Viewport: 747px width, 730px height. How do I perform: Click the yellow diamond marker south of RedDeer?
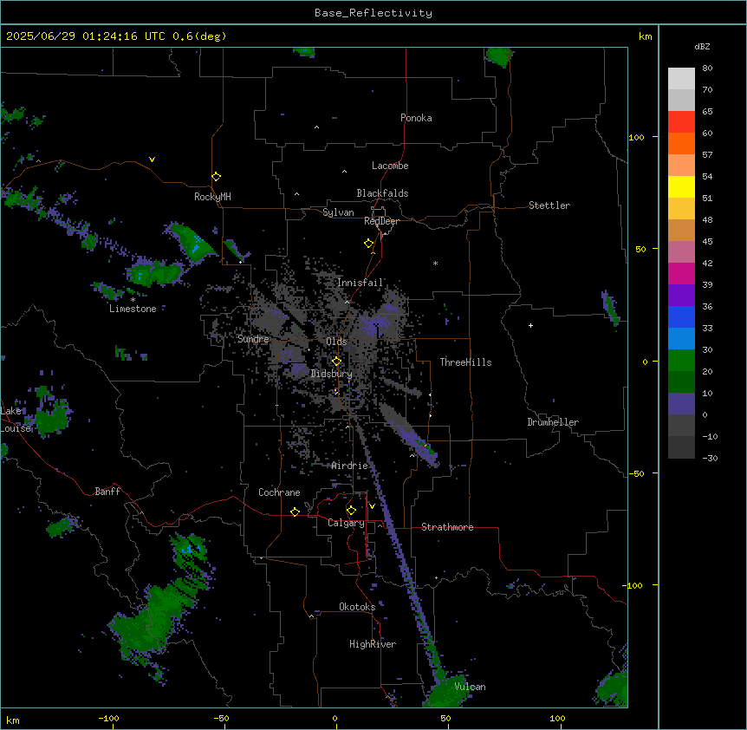[368, 243]
